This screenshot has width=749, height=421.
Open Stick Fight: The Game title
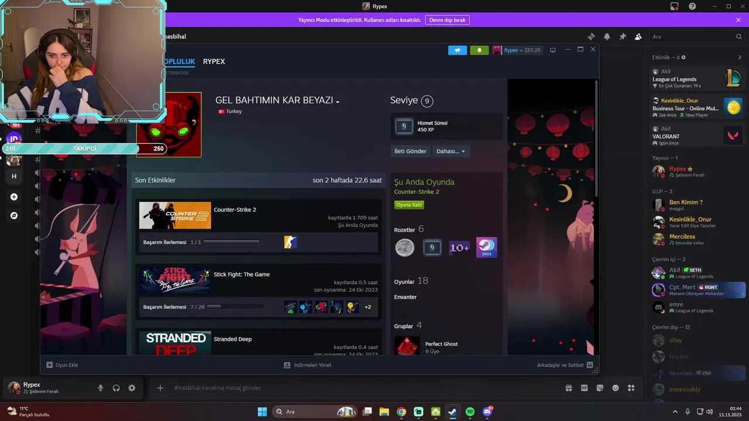point(242,274)
